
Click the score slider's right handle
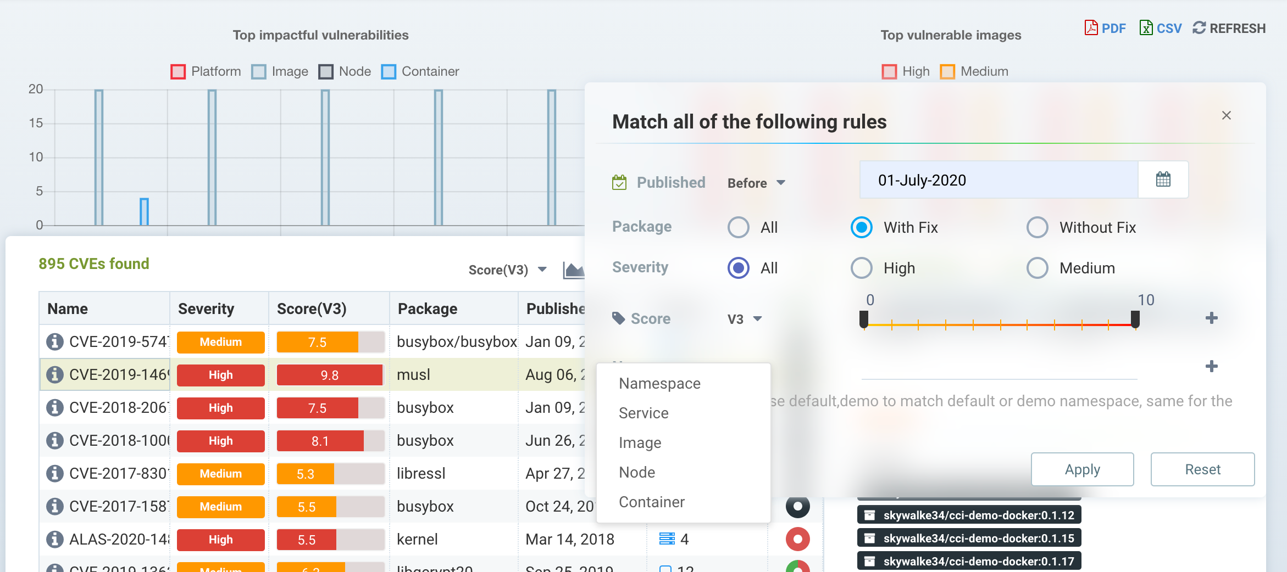[x=1135, y=319]
